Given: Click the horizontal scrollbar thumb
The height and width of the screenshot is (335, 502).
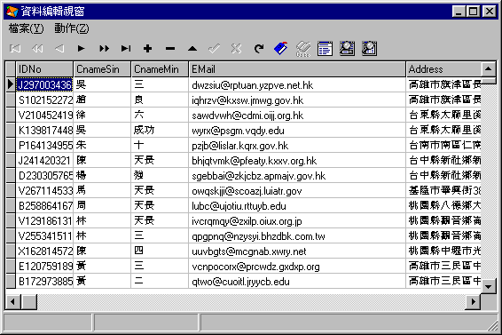Looking at the screenshot, I should pyautogui.click(x=28, y=302).
